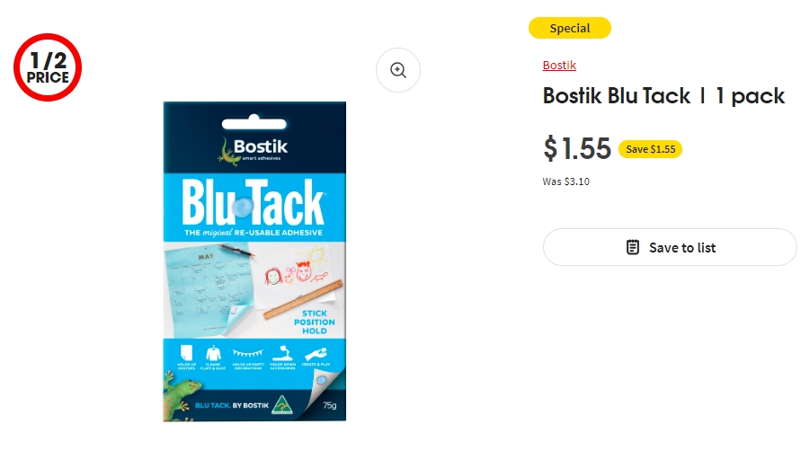
Task: Click the child's drawing on the package
Action: click(x=297, y=268)
